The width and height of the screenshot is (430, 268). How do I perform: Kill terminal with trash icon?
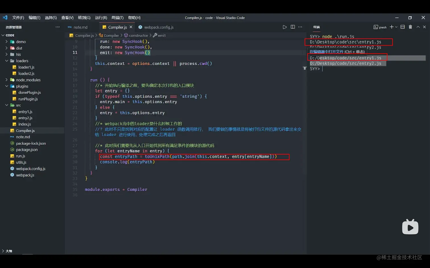[410, 27]
